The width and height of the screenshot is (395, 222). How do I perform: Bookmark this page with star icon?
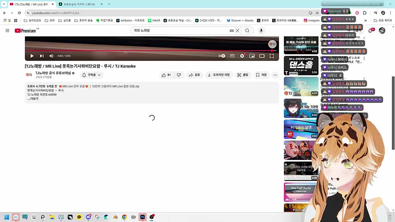coord(317,13)
